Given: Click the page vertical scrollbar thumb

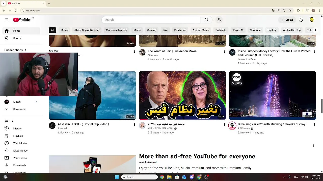Looking at the screenshot, I should pyautogui.click(x=322, y=106).
